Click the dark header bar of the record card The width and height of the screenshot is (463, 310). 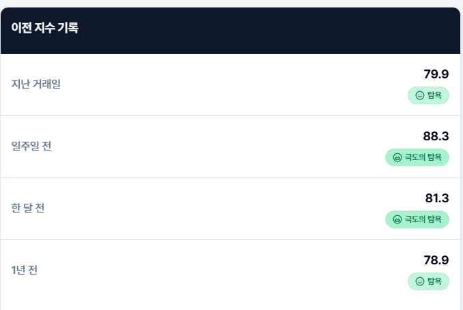(230, 31)
